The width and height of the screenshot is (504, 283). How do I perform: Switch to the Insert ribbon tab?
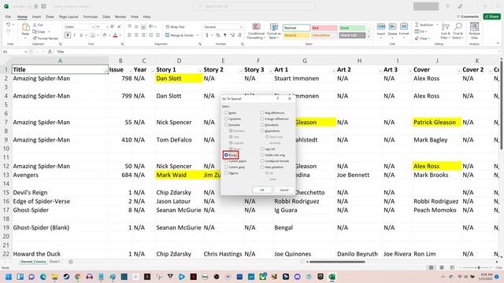tap(36, 17)
